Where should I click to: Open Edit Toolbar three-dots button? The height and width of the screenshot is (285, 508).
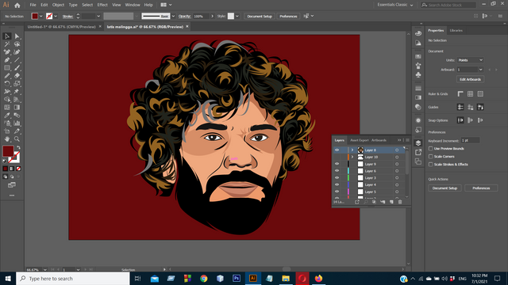coord(12,196)
